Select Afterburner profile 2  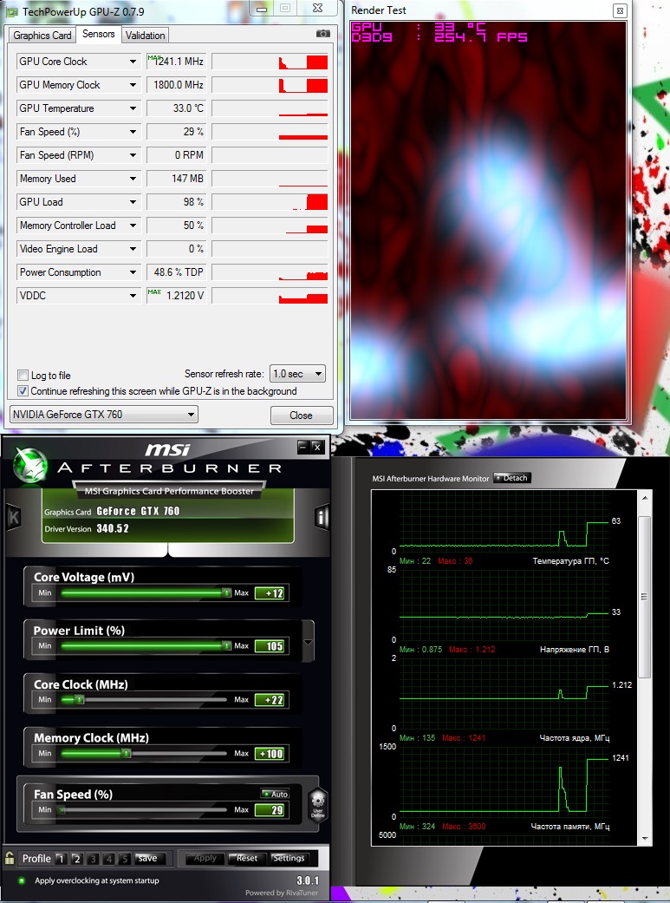[x=76, y=859]
